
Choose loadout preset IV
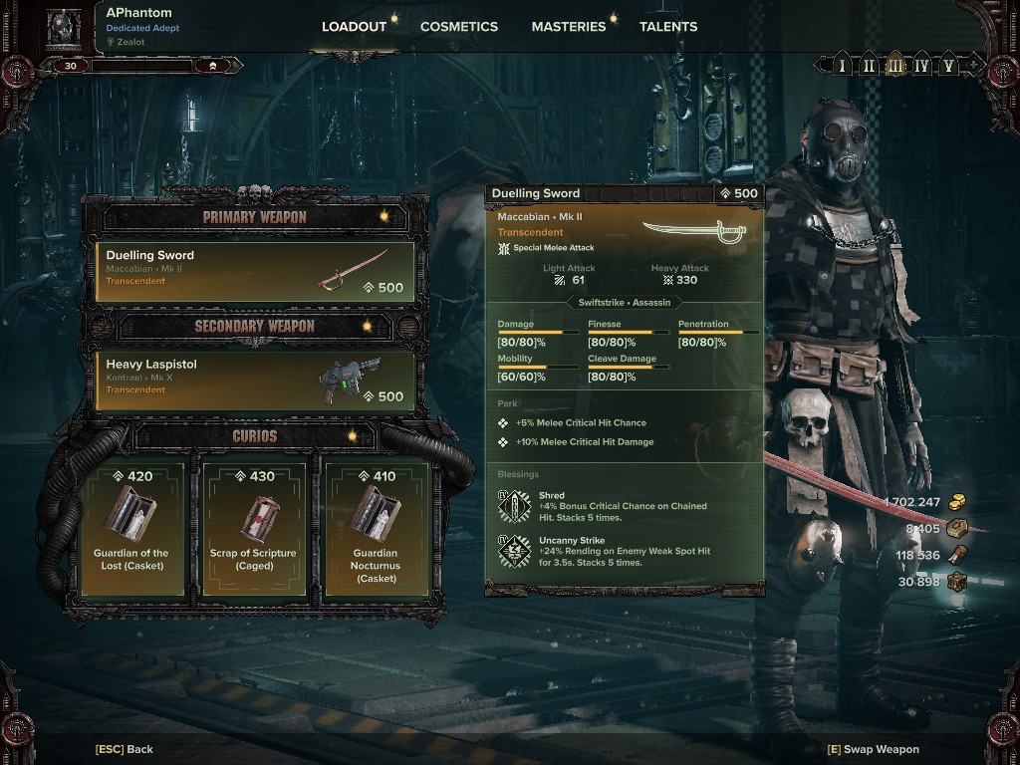[x=921, y=65]
